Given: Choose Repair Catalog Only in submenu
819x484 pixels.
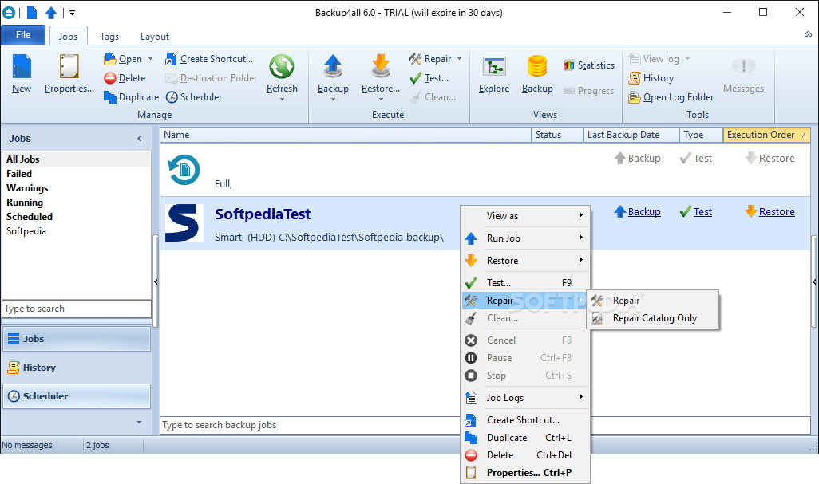Looking at the screenshot, I should 653,318.
